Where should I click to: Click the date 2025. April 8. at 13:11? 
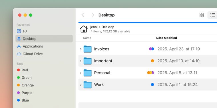177,72
